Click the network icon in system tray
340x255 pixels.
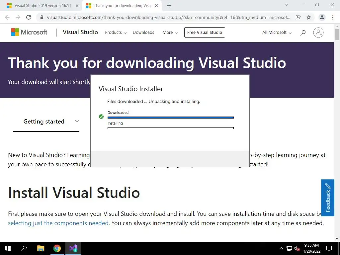[289, 248]
